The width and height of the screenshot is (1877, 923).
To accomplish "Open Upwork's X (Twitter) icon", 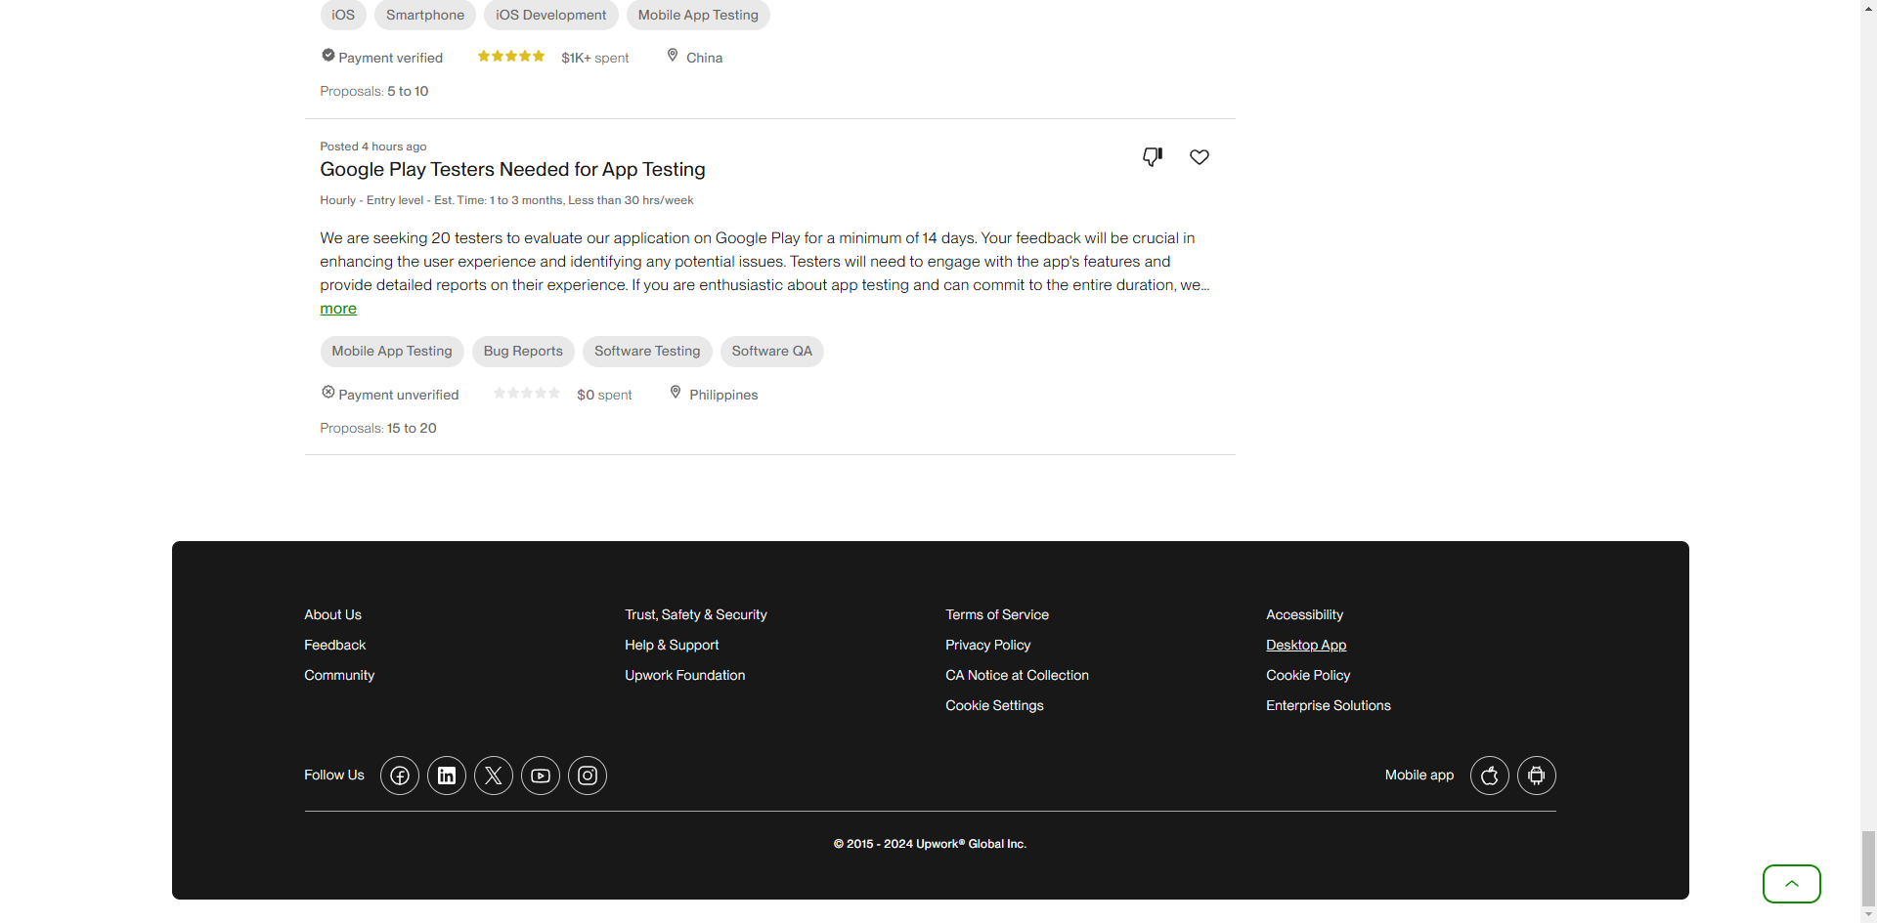I will pyautogui.click(x=494, y=776).
